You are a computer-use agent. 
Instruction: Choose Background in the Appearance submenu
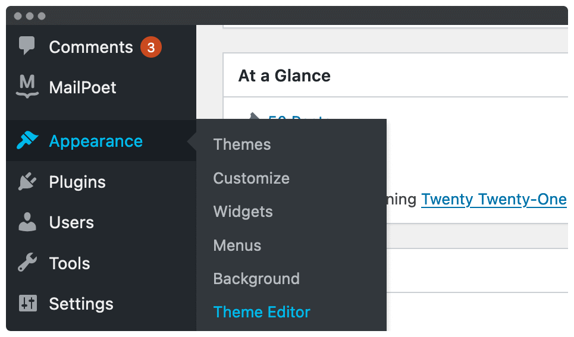256,279
